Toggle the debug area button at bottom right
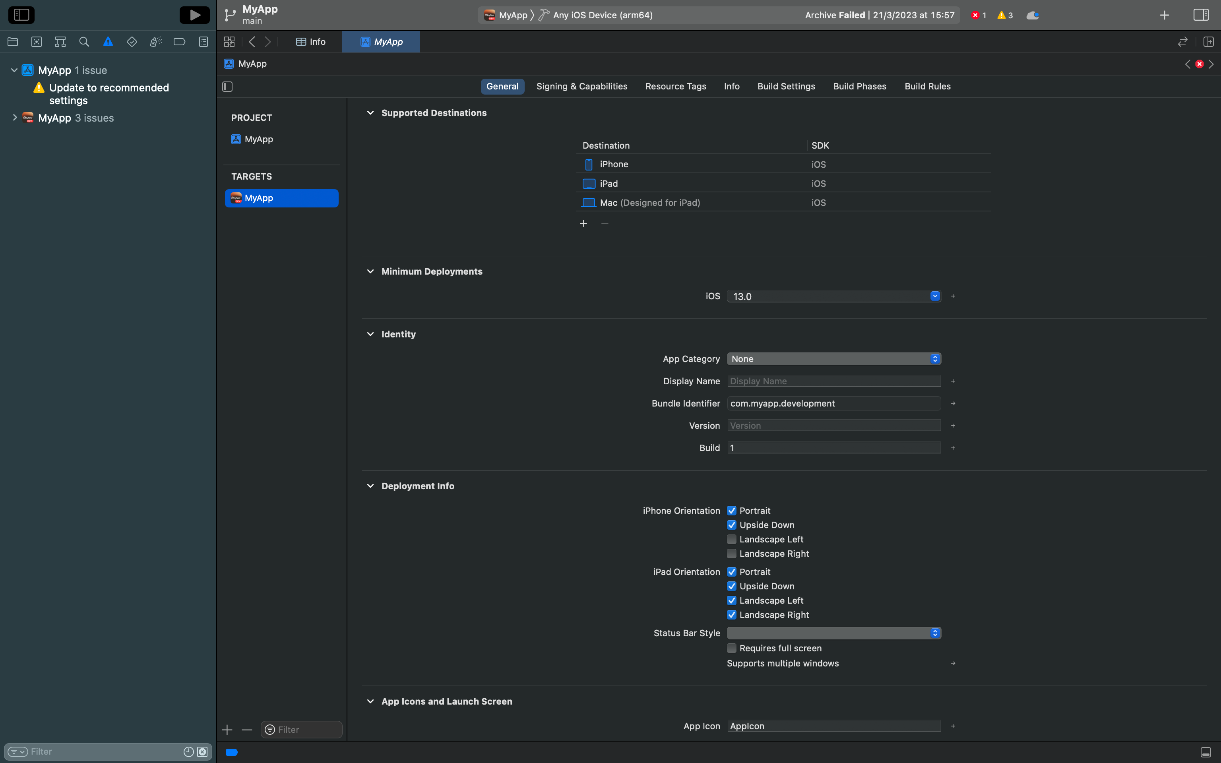This screenshot has width=1221, height=763. click(1206, 752)
